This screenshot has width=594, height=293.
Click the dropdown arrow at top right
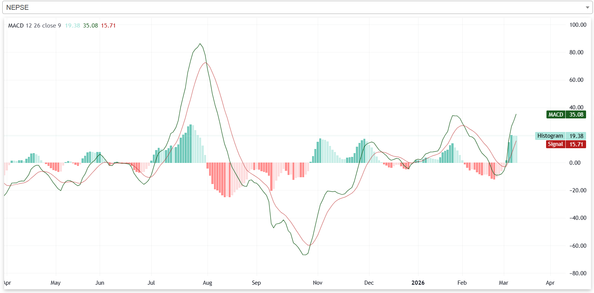(587, 8)
